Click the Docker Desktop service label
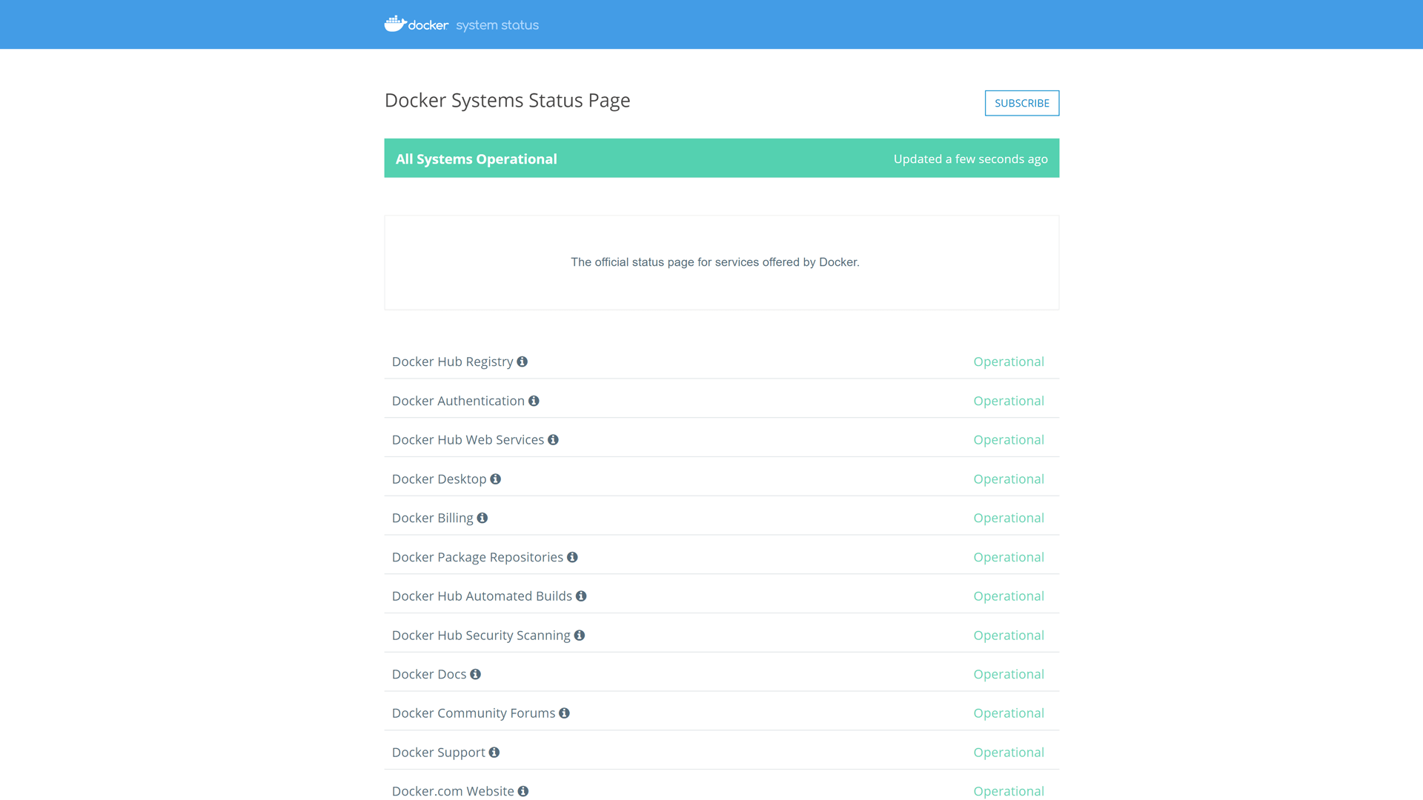The image size is (1423, 800). (x=439, y=478)
